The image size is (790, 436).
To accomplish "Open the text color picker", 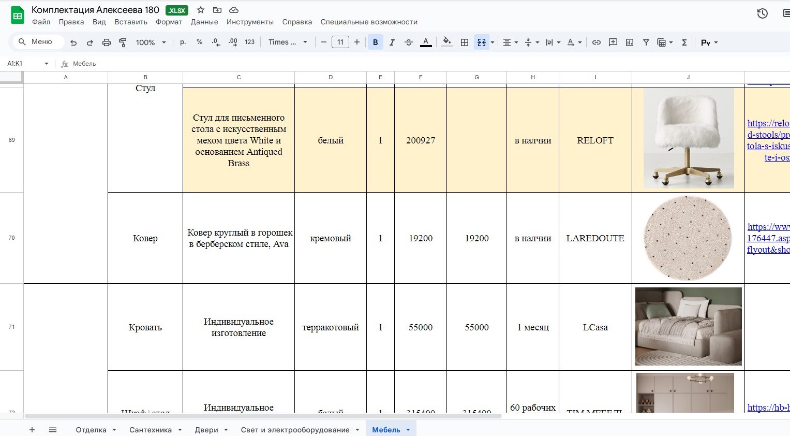I will tap(426, 42).
